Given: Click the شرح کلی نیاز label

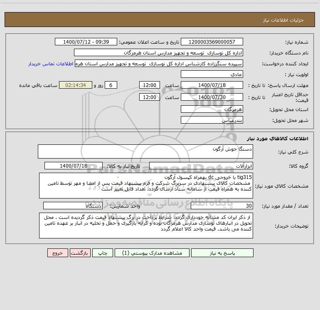Looking at the screenshot, I should tap(293, 152).
